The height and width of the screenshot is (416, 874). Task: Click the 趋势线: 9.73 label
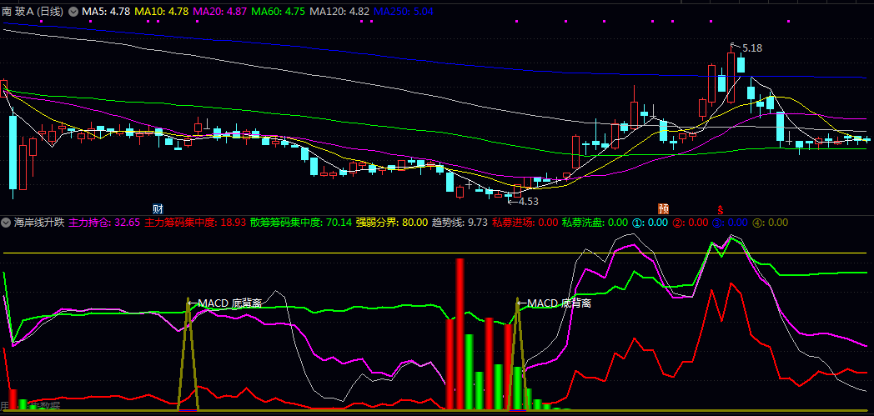(x=460, y=223)
